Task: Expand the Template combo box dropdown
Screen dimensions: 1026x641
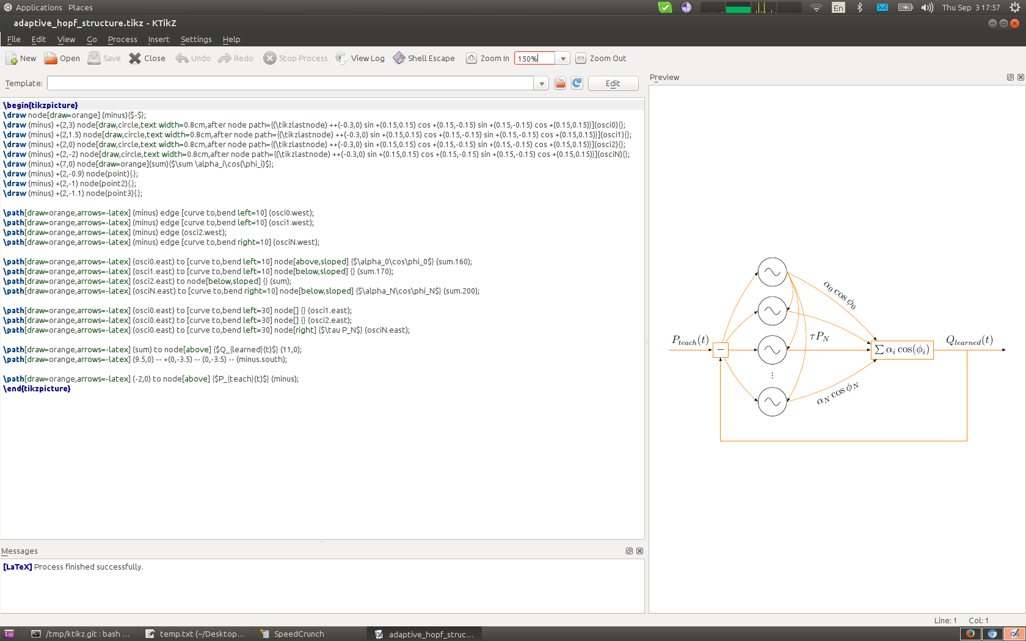Action: [542, 84]
